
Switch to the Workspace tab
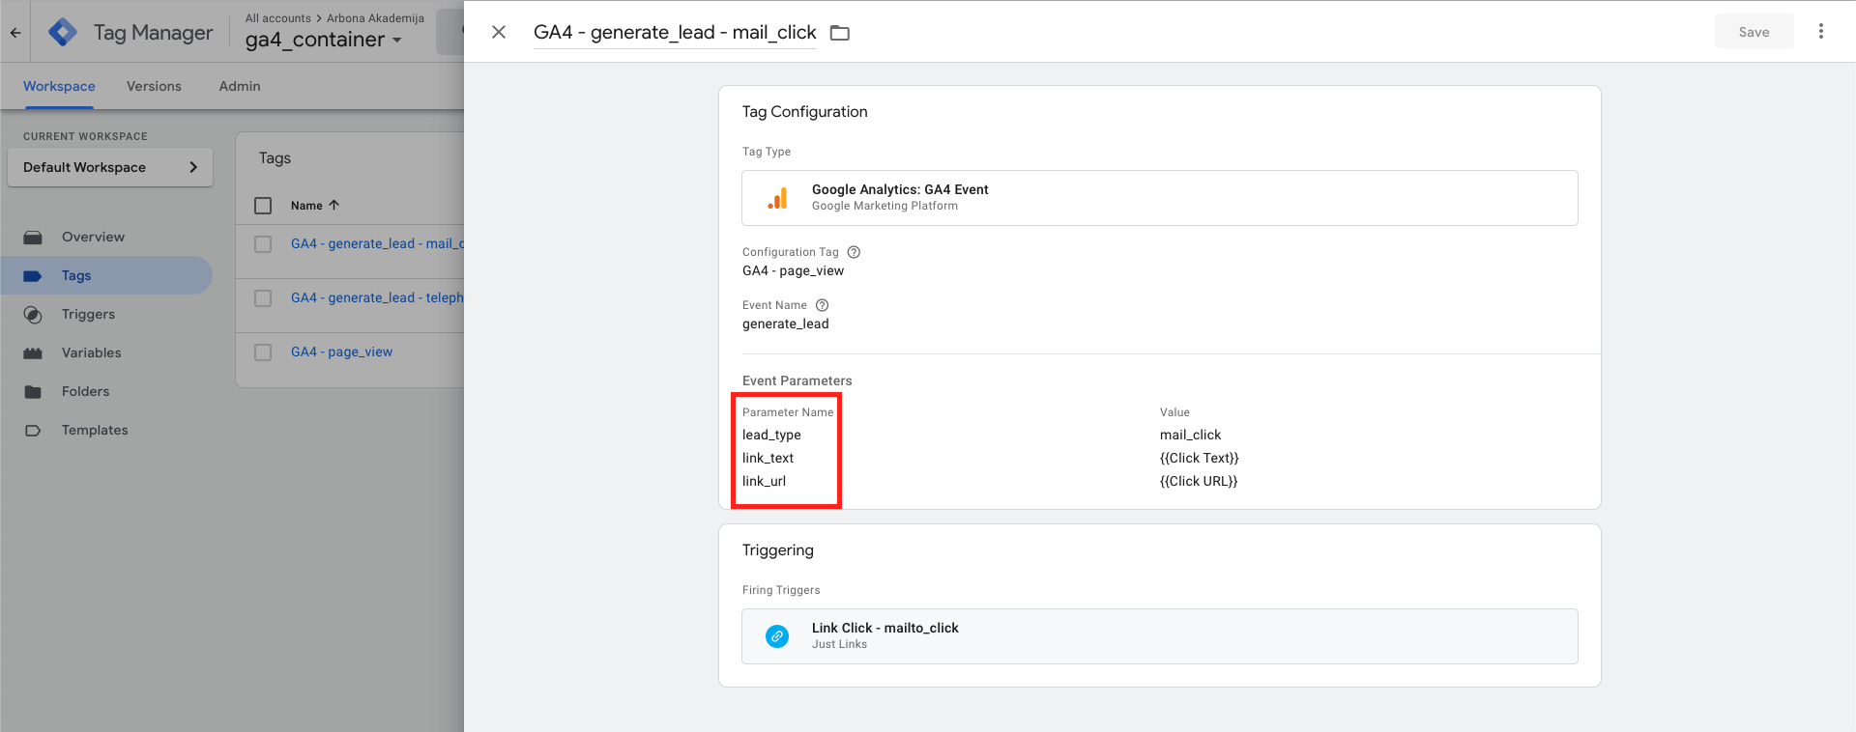click(59, 86)
